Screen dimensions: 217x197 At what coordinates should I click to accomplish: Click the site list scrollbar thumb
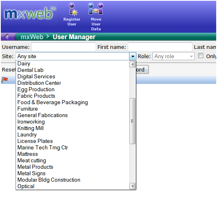pyautogui.click(x=133, y=121)
